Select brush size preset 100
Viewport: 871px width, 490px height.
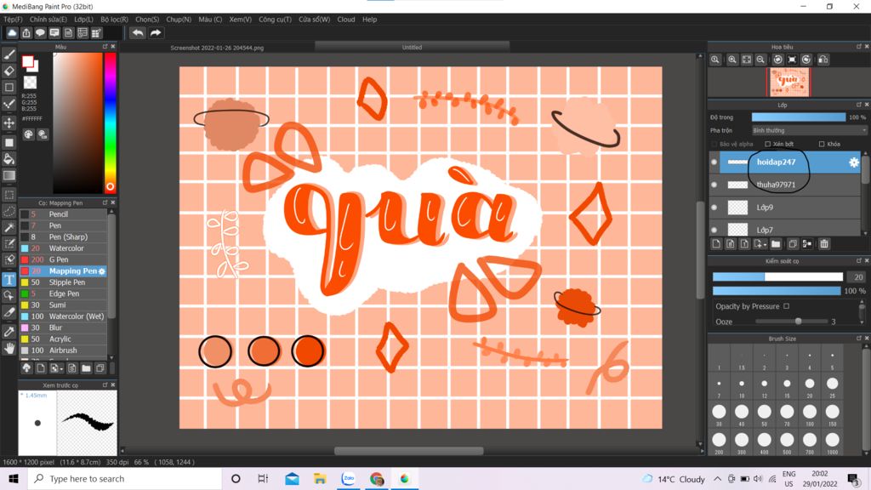pos(810,414)
